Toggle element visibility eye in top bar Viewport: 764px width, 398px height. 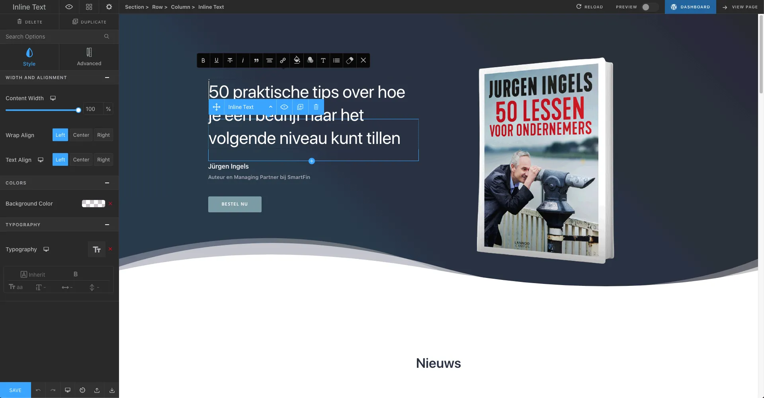[x=69, y=7]
